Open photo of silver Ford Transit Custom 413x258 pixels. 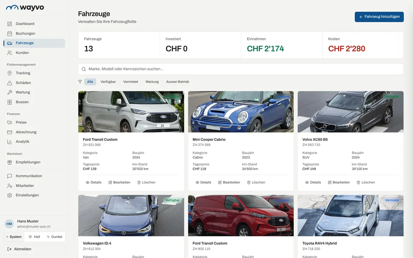[131, 112]
